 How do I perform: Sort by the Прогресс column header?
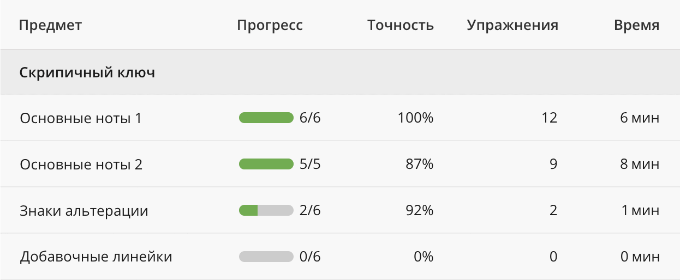(270, 25)
